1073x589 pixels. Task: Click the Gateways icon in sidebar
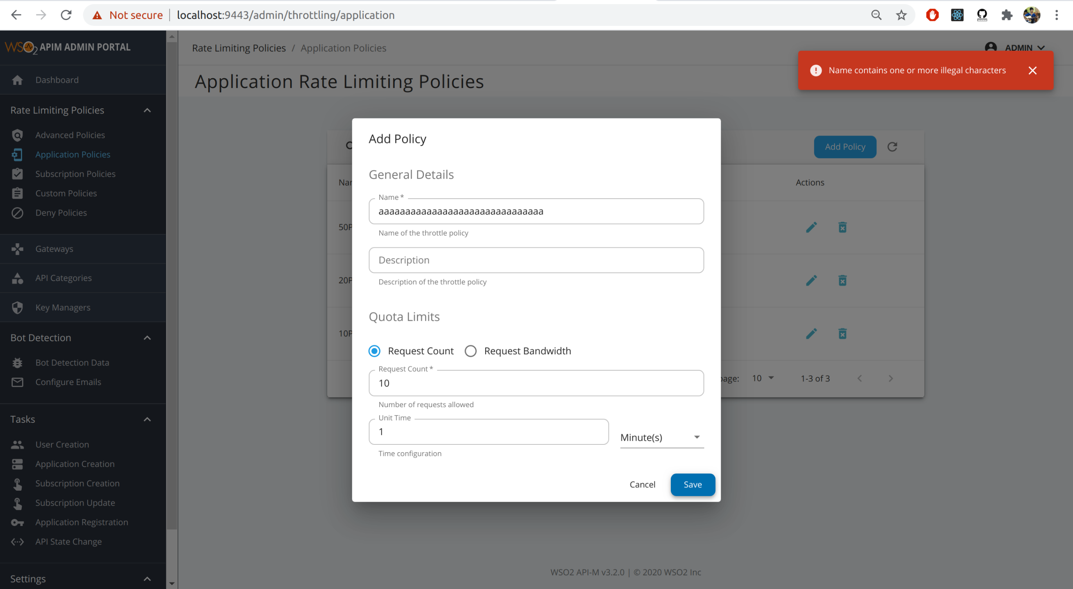click(x=17, y=249)
